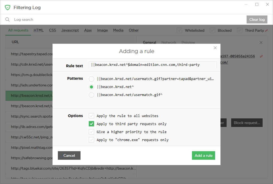273x184 pixels.
Task: Close the request details panel
Action: click(261, 42)
